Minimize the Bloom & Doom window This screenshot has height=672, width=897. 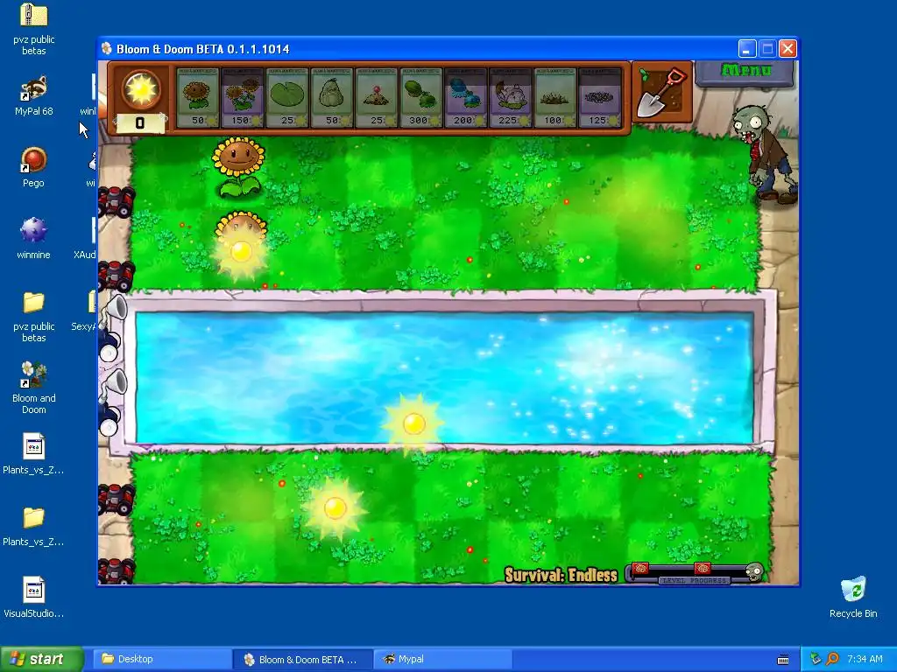click(746, 49)
